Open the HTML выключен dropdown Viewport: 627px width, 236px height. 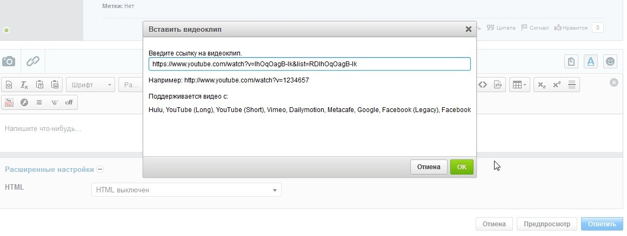tap(186, 190)
